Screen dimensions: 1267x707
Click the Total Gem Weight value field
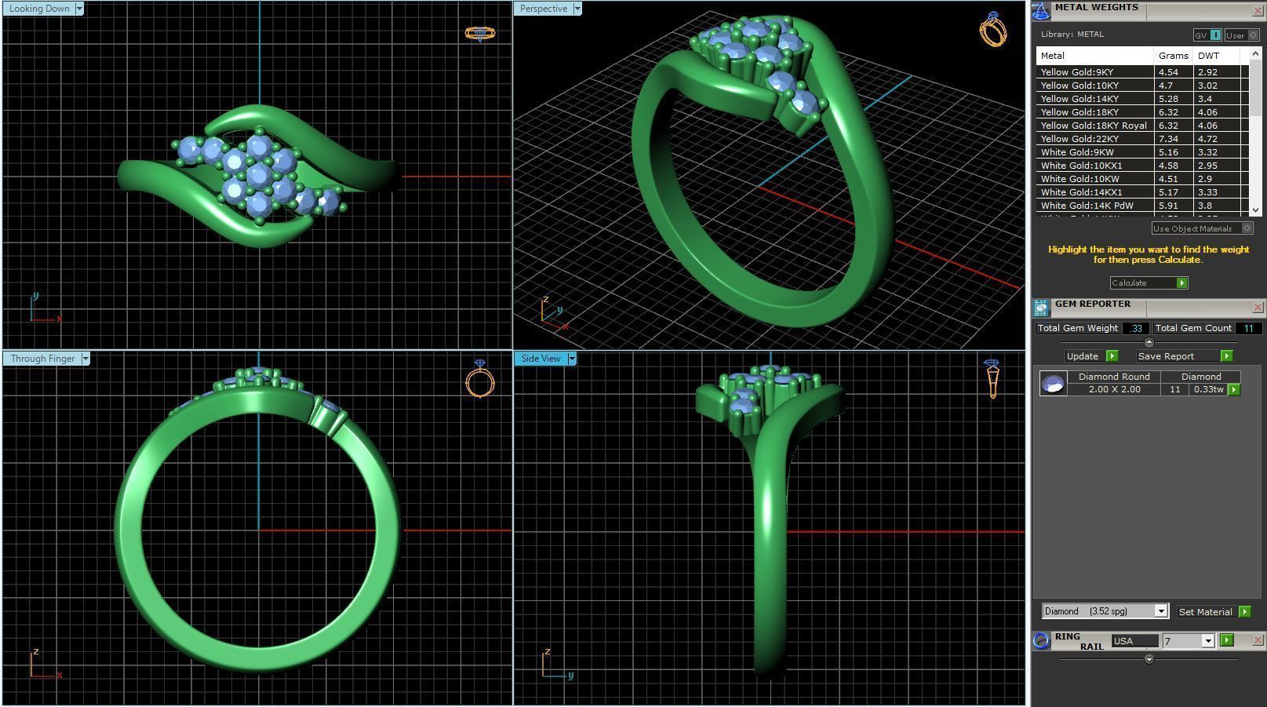1136,328
